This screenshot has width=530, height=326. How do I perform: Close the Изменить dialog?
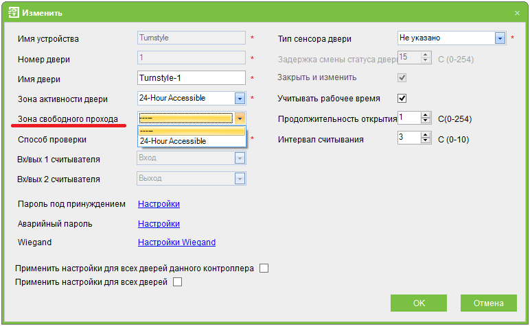point(517,13)
